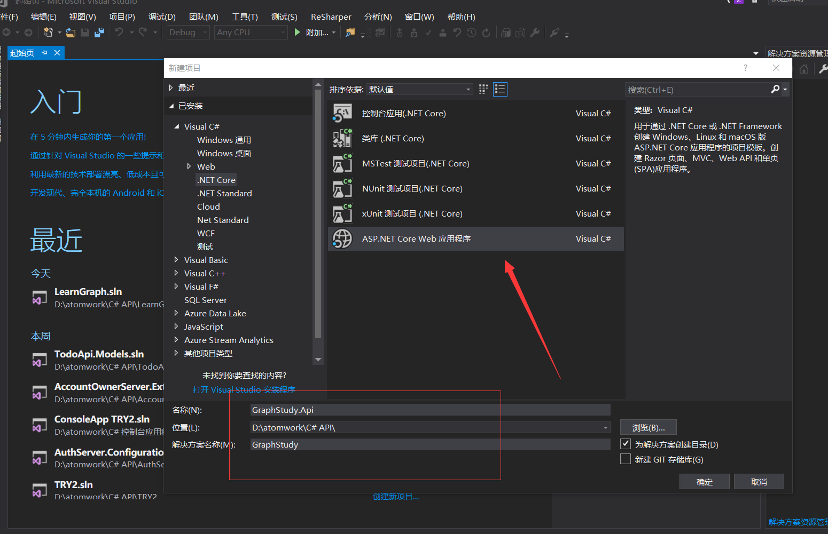Switch templates to list view
This screenshot has width=828, height=534.
(x=500, y=89)
